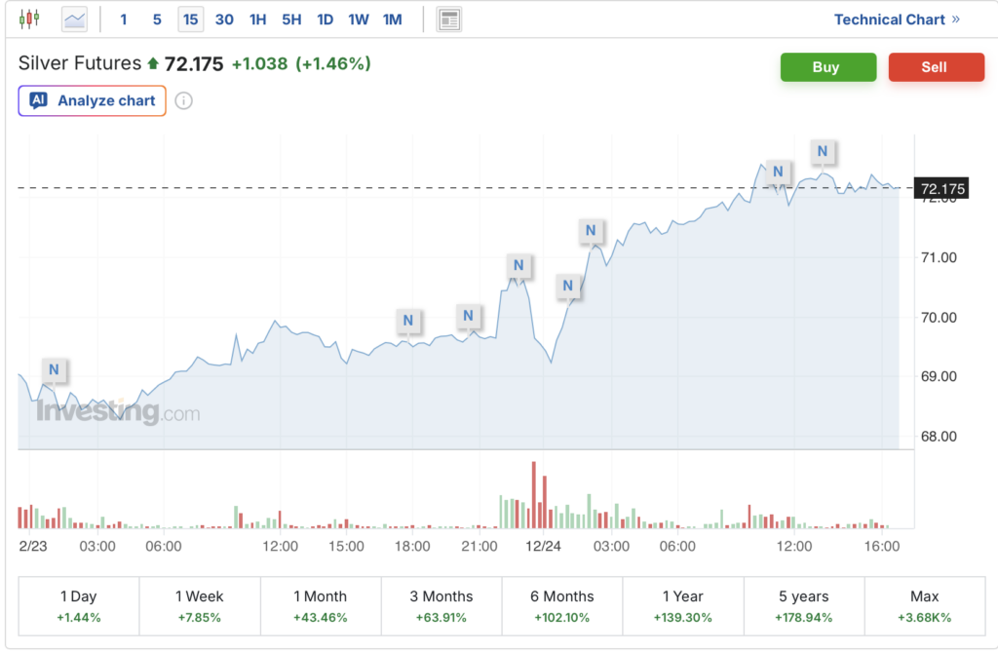Viewport: 998px width, 653px height.
Task: Click the N news marker near 18:00
Action: [x=408, y=320]
